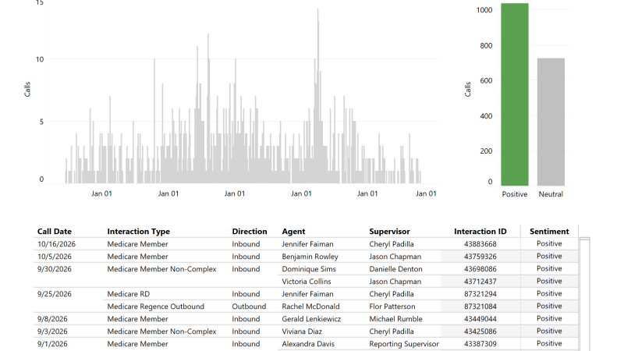Click agent Rachel McDonald
The height and width of the screenshot is (351, 624).
[x=310, y=307]
